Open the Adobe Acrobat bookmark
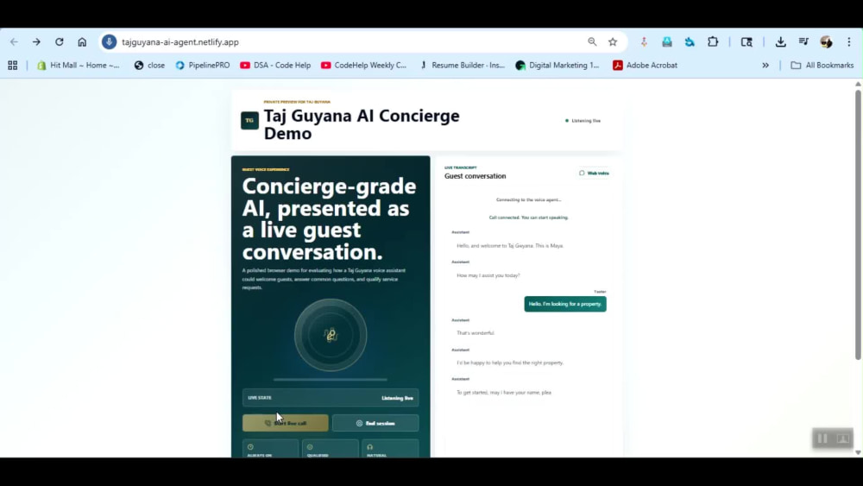 645,65
